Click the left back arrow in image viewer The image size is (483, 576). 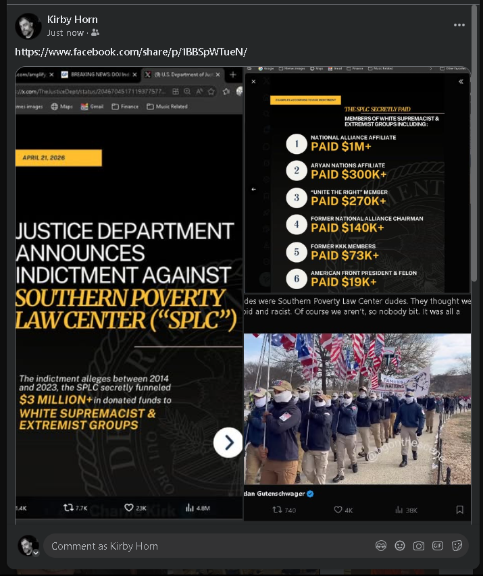click(253, 189)
